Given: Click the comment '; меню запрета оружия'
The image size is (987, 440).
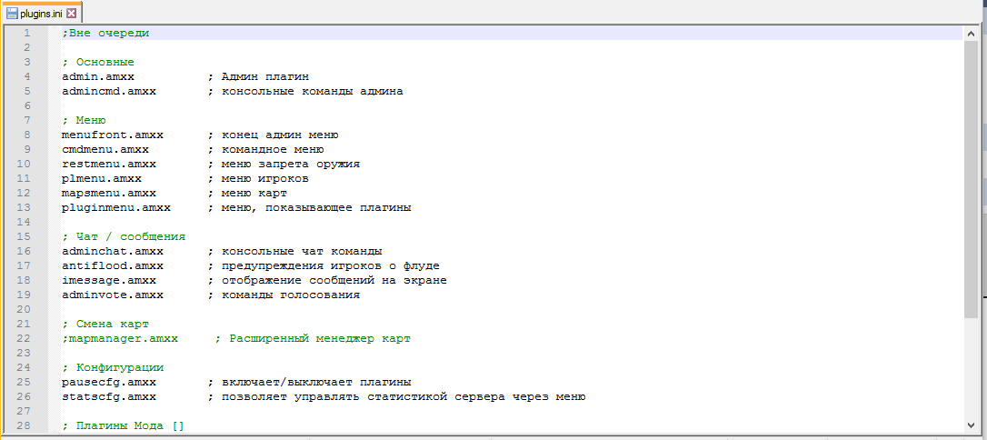Looking at the screenshot, I should 284,165.
